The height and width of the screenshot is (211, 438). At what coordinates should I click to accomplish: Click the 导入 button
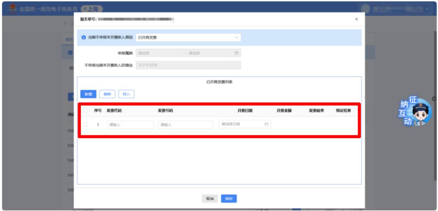point(126,94)
